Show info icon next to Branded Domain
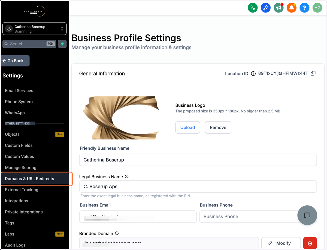 point(117,233)
